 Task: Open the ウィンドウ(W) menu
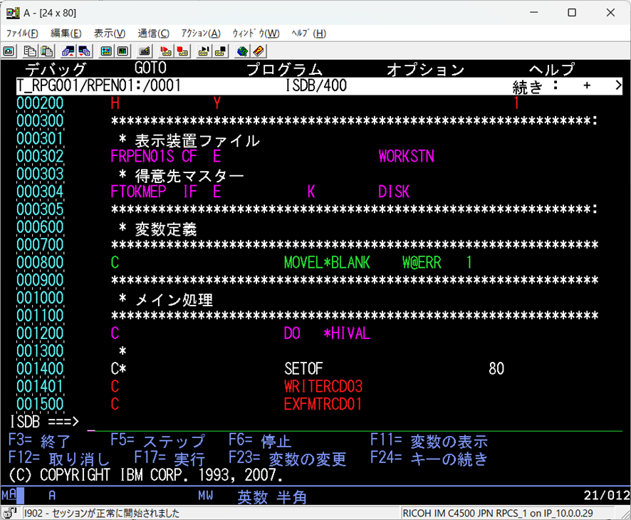(256, 33)
